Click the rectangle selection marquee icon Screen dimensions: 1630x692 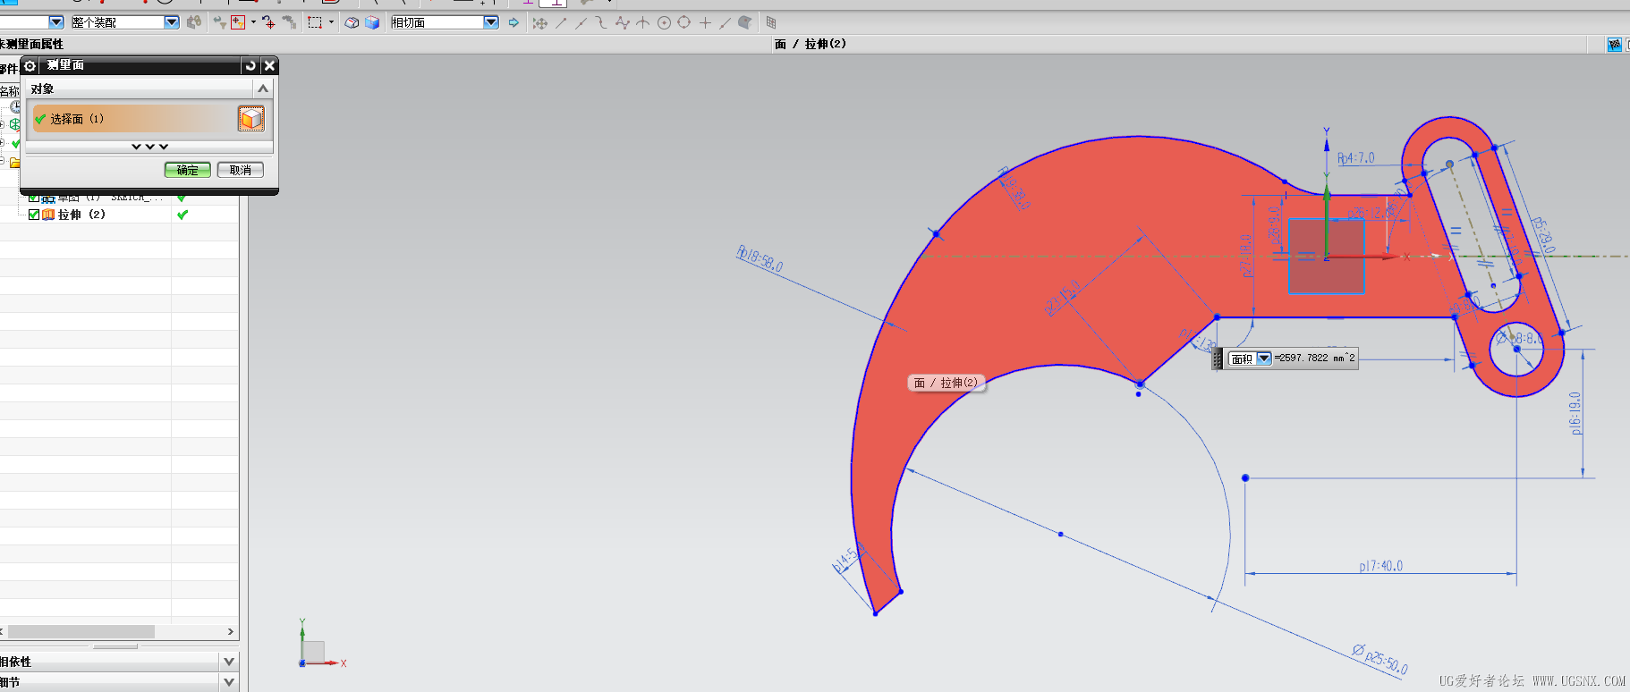click(315, 22)
